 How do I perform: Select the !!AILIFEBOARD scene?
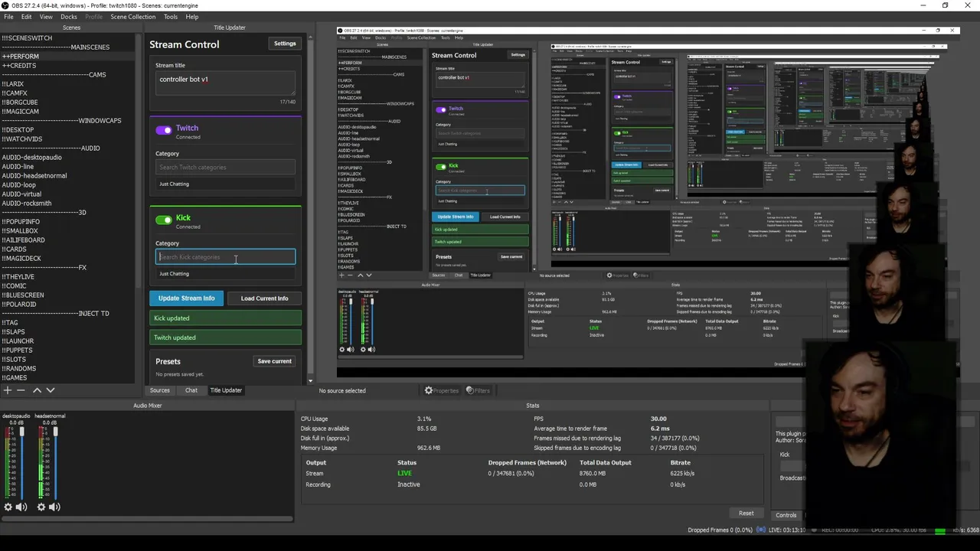(69, 240)
